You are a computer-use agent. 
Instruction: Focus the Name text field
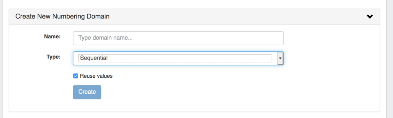coord(178,38)
